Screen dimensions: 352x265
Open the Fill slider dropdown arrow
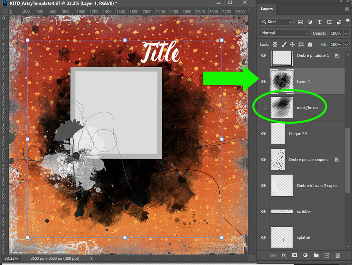click(347, 44)
